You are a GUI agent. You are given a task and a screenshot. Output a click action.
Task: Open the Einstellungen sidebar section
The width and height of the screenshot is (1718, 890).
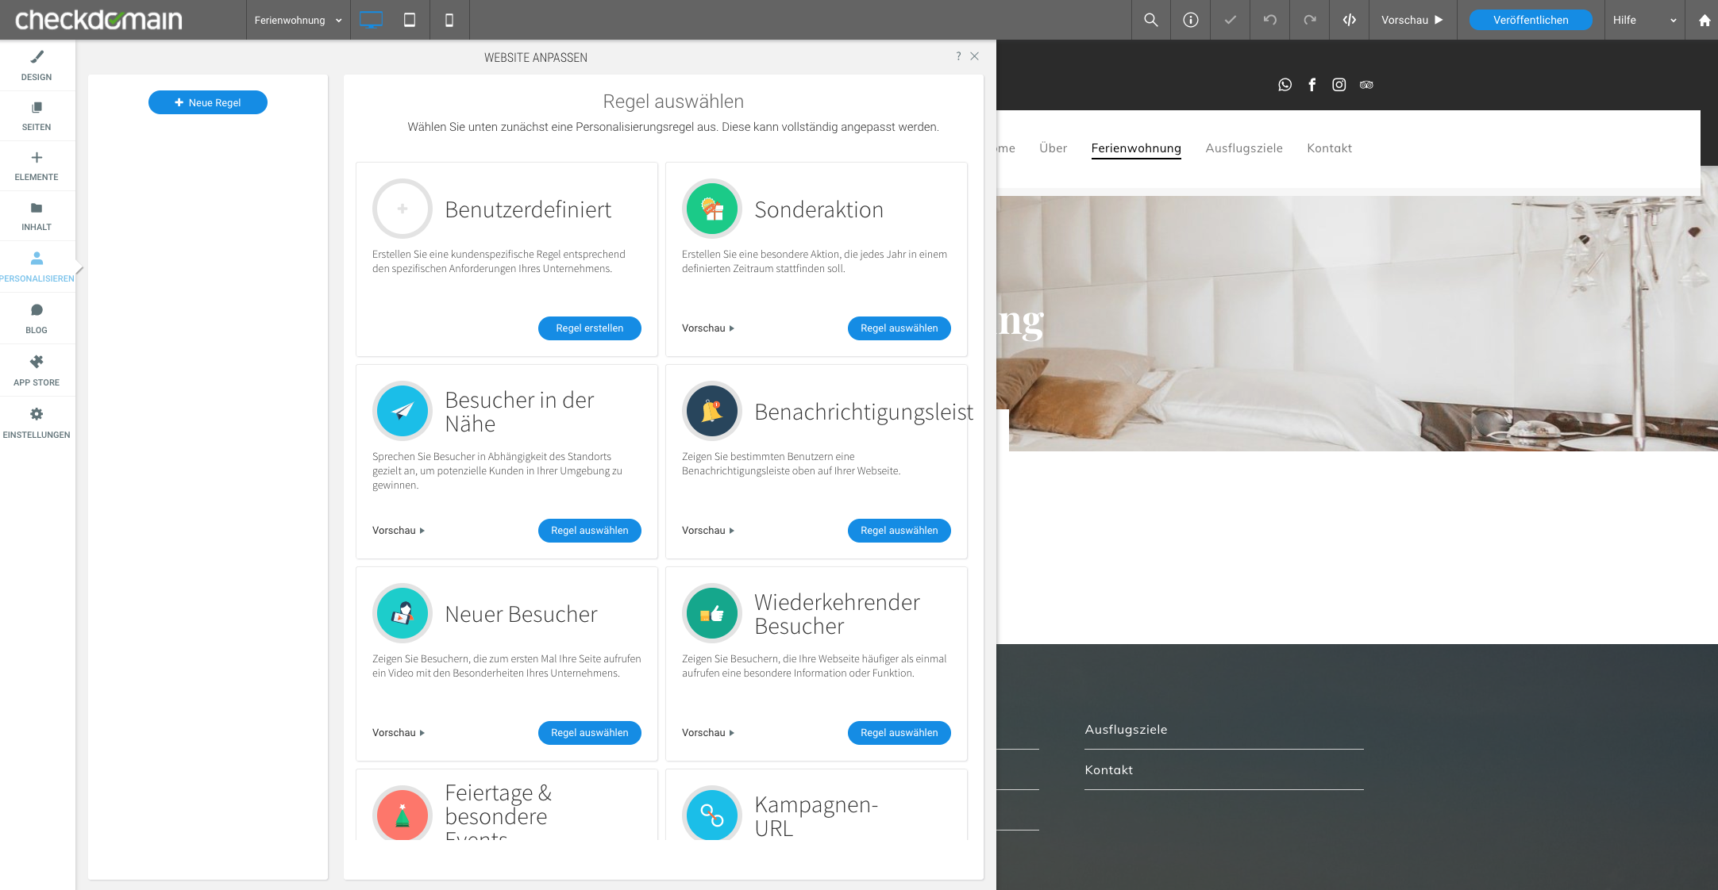coord(37,423)
